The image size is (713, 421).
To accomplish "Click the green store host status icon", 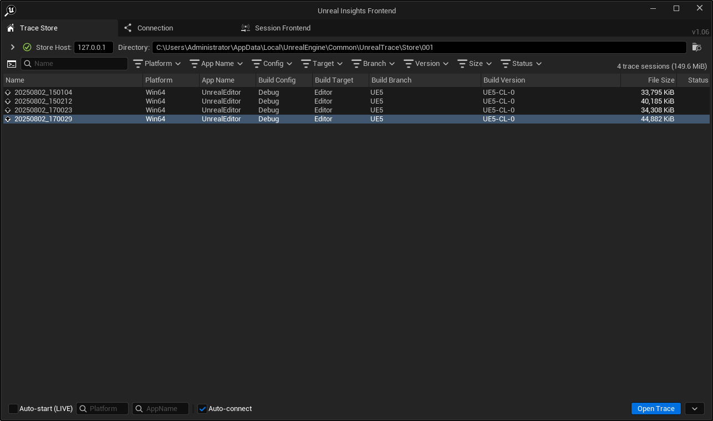I will pos(27,47).
